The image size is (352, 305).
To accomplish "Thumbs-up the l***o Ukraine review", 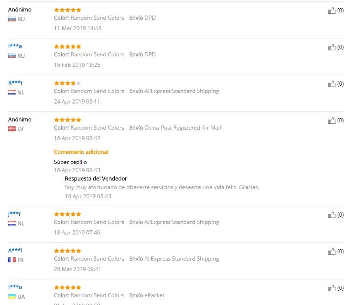I will pyautogui.click(x=331, y=288).
